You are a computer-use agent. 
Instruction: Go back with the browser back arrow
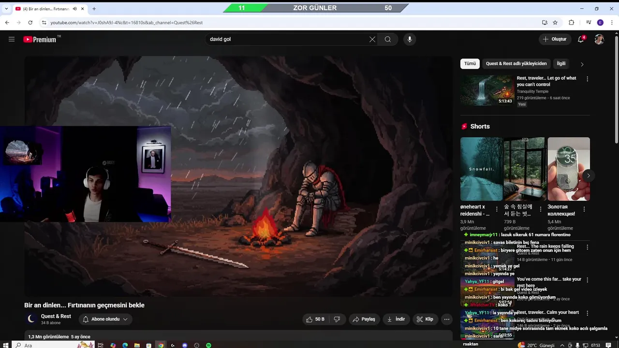click(x=7, y=22)
